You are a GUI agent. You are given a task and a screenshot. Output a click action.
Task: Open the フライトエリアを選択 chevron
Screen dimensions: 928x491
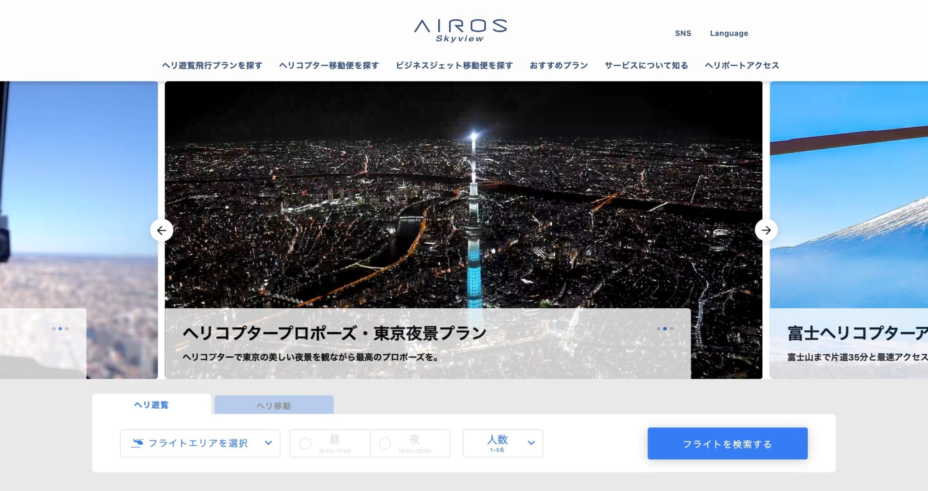point(270,443)
